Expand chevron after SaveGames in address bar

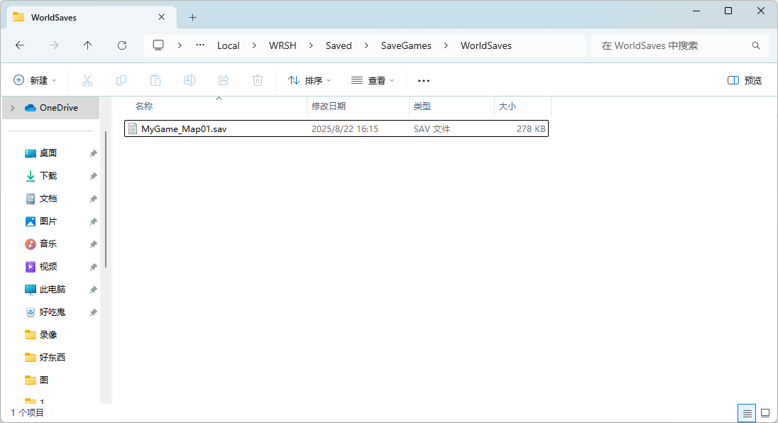tap(446, 45)
